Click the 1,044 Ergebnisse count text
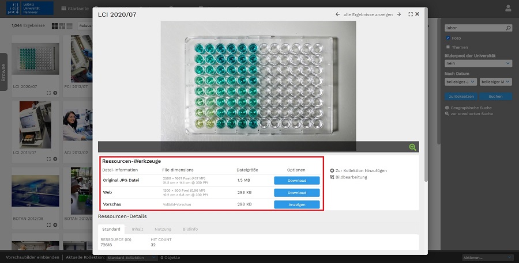 click(28, 25)
